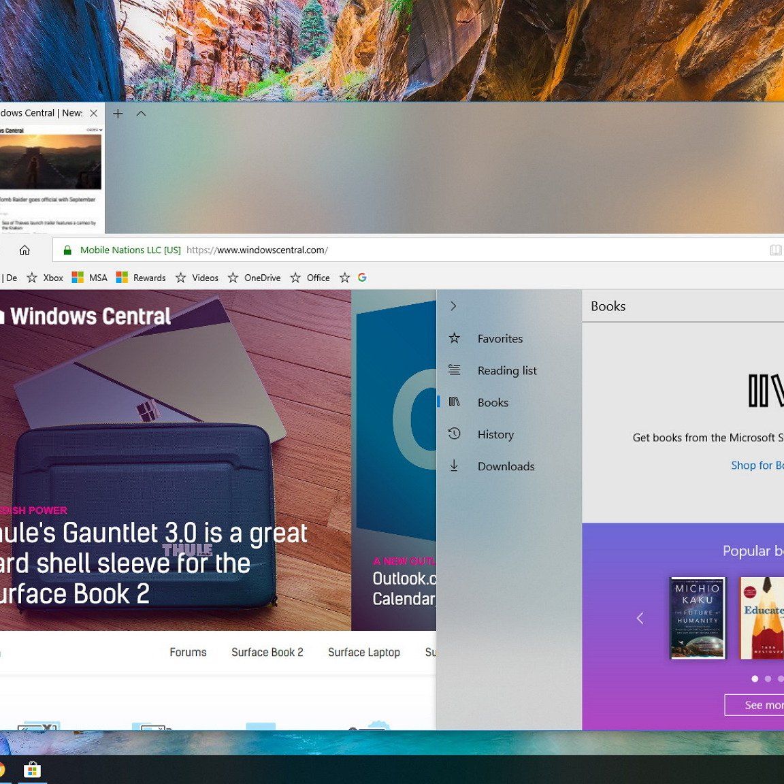Click the Xbox bookmark star icon
The height and width of the screenshot is (784, 784).
pyautogui.click(x=32, y=278)
